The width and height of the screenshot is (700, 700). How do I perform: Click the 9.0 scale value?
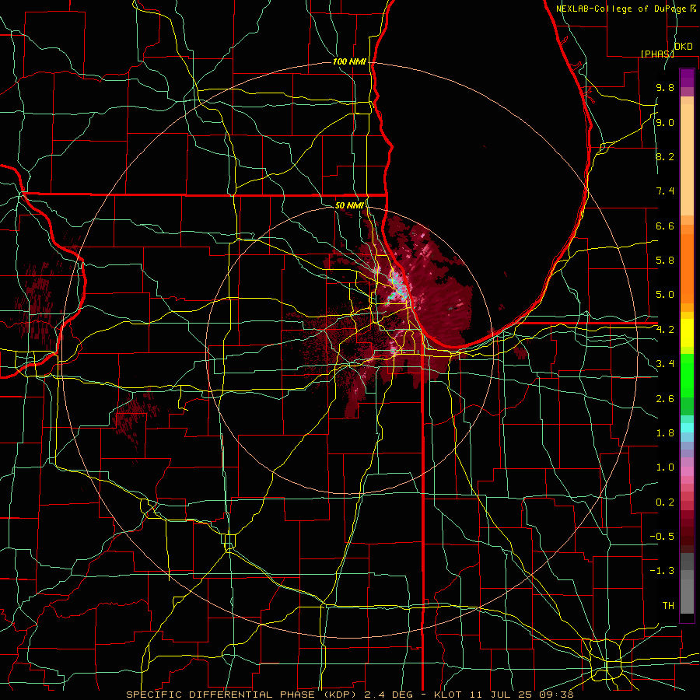click(665, 123)
